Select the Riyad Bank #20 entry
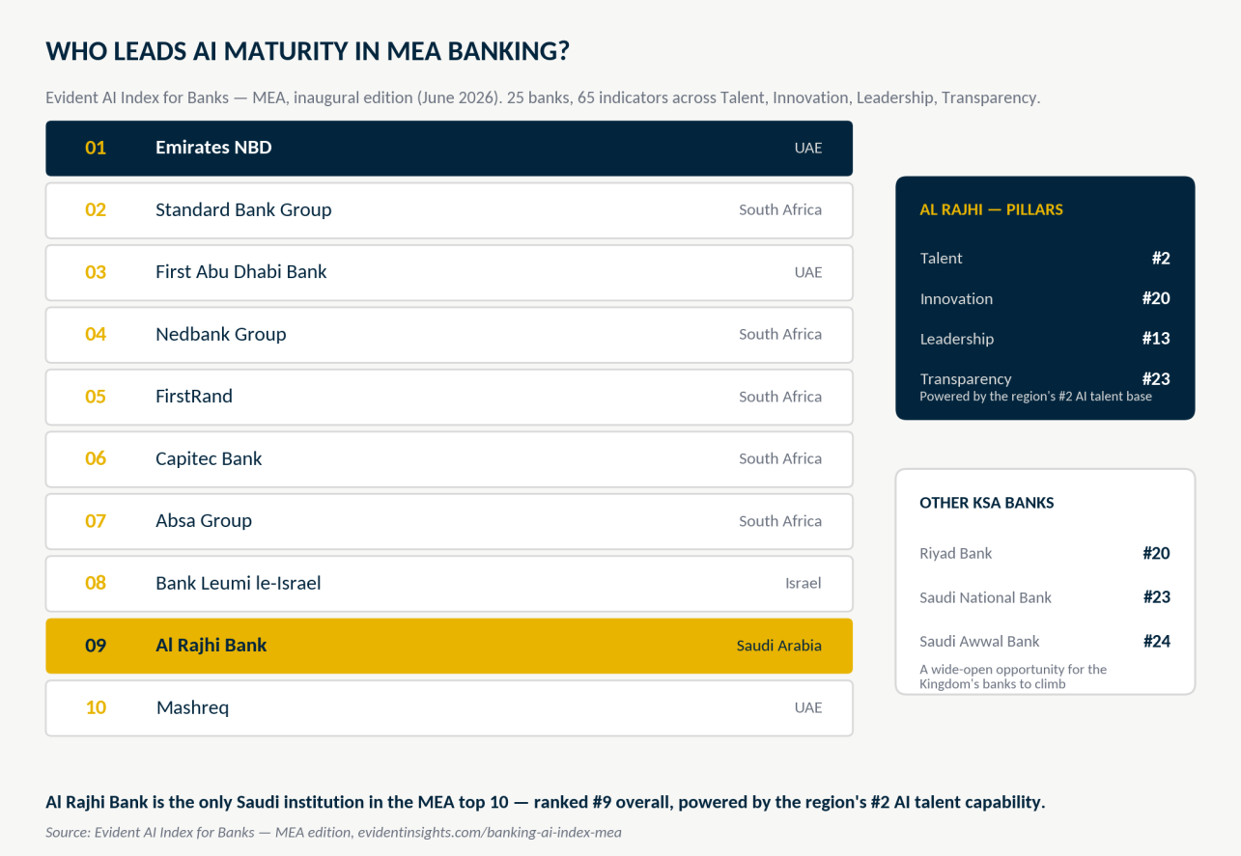Image resolution: width=1241 pixels, height=856 pixels. tap(1045, 554)
